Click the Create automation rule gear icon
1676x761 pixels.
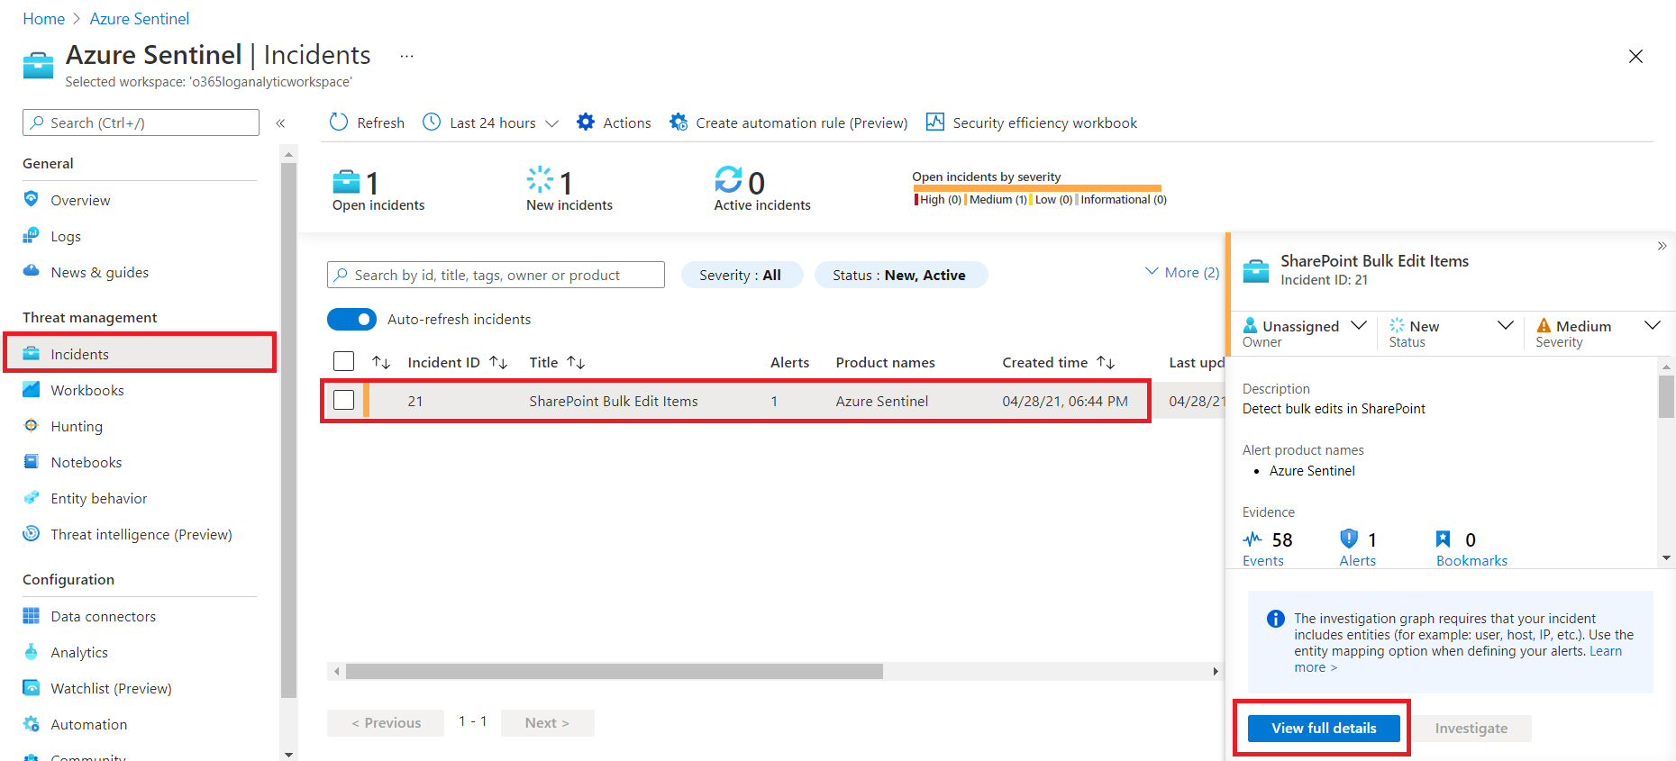tap(679, 122)
